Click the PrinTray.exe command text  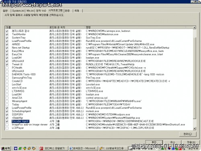tap(93, 78)
